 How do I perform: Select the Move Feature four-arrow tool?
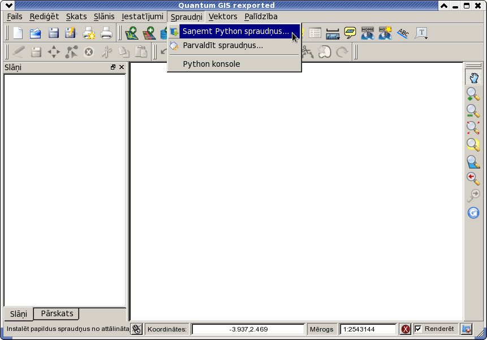[x=54, y=52]
